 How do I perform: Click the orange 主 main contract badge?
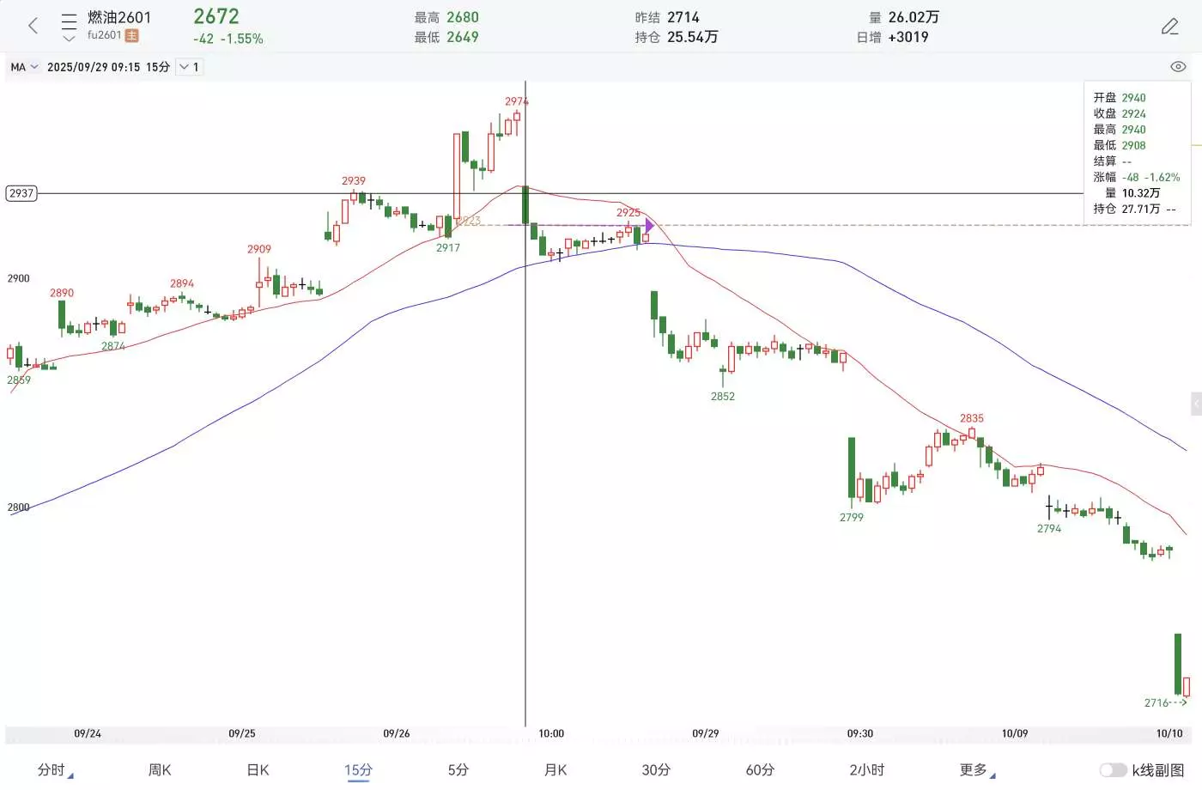(131, 36)
